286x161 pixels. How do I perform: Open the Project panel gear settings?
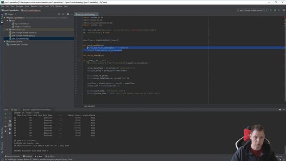68,14
